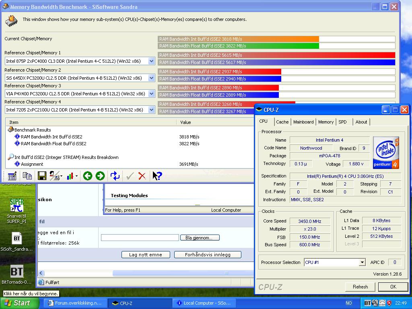The width and height of the screenshot is (412, 309).
Task: Switch to the Cache tab in CPU-Z
Action: (282, 122)
